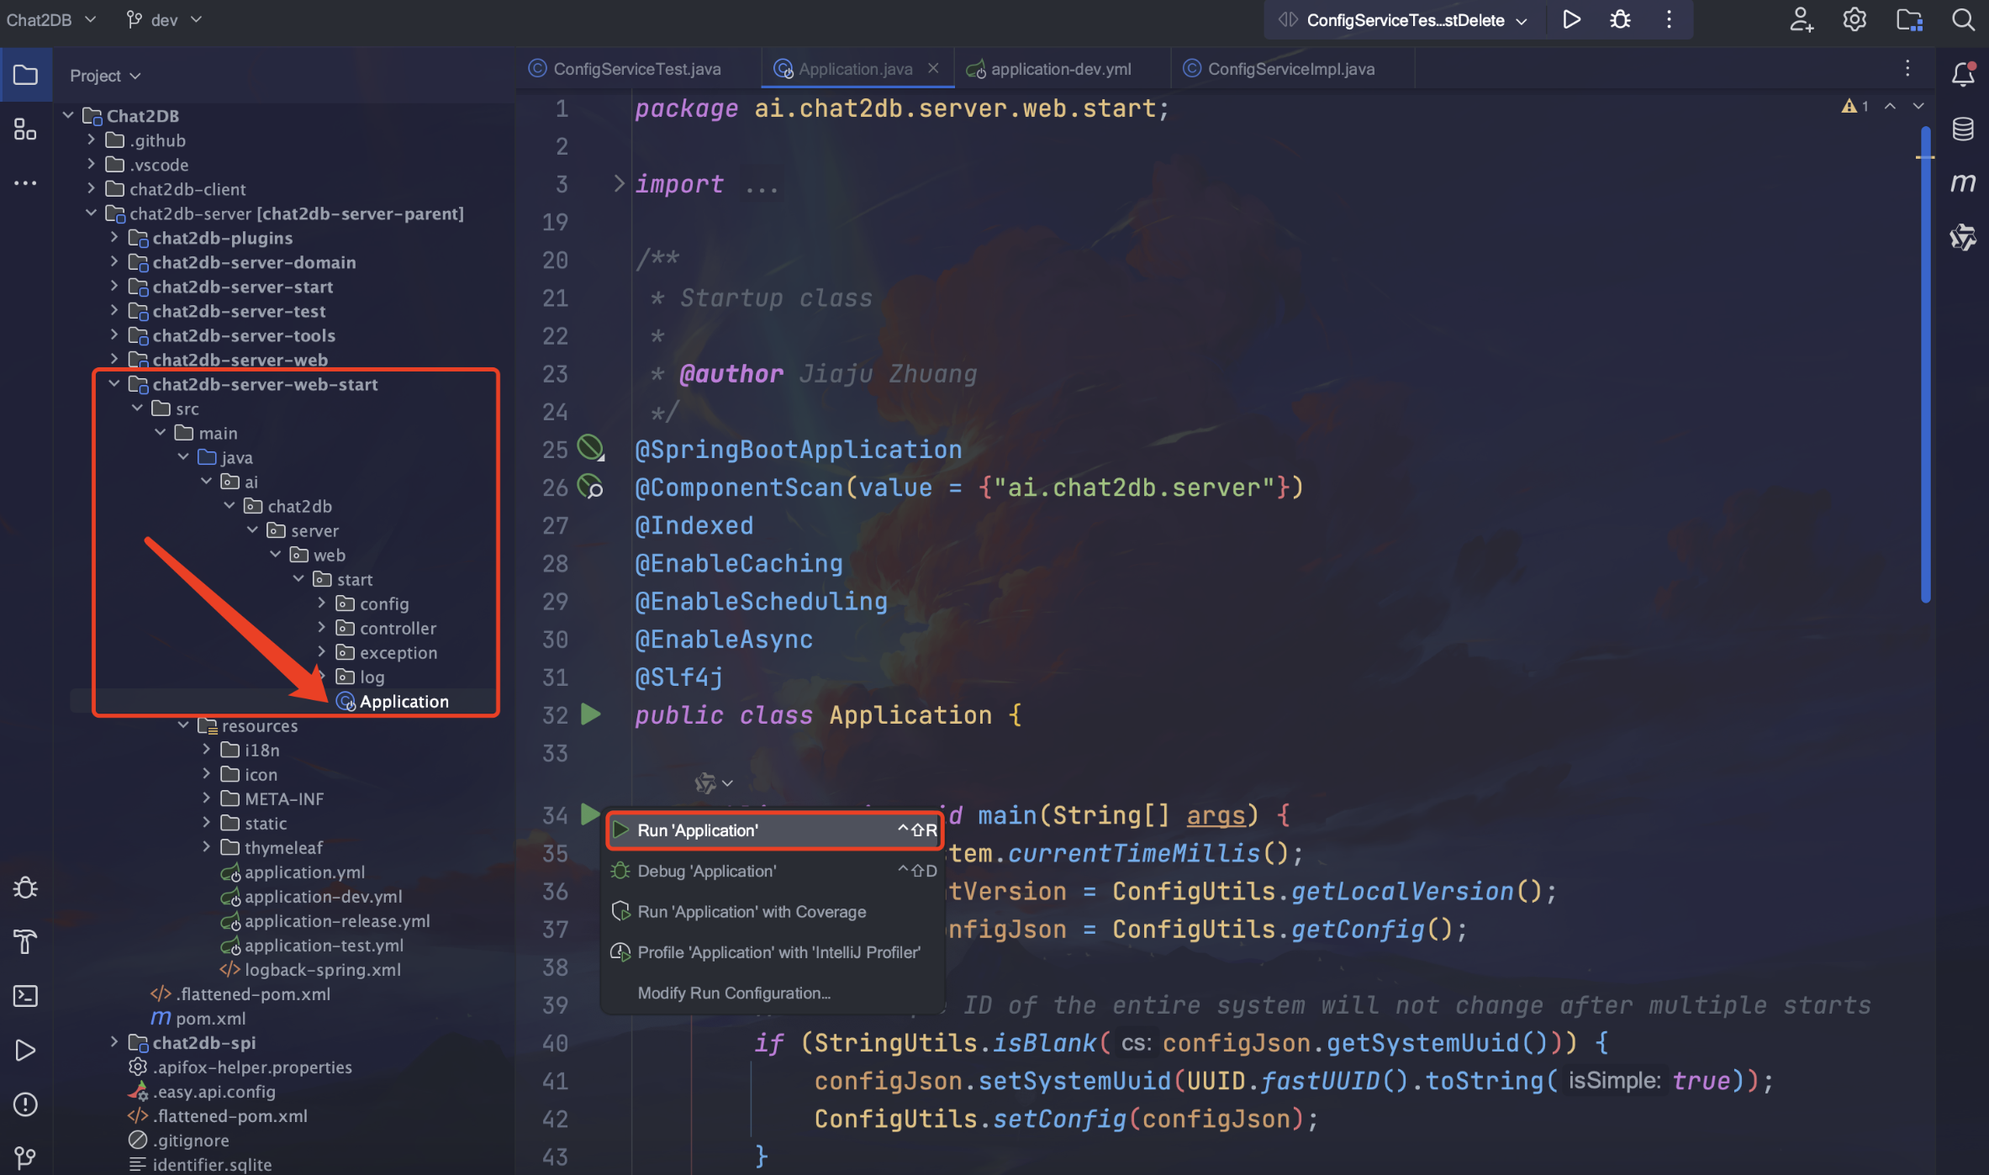This screenshot has height=1175, width=1989.
Task: Open the Notifications bell
Action: (1963, 74)
